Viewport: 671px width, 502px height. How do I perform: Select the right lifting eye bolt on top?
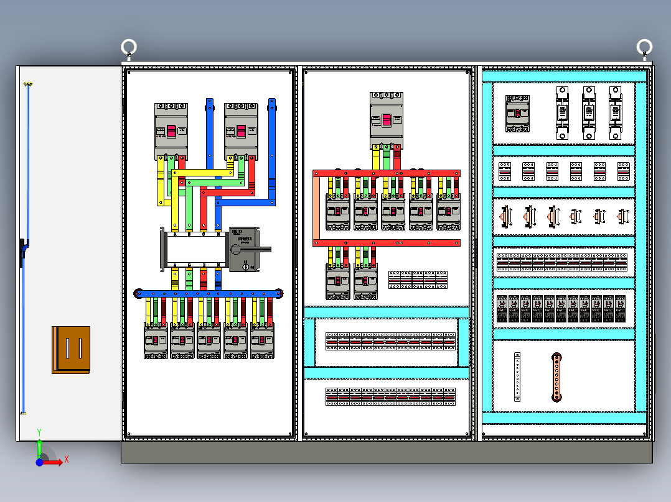pos(644,47)
